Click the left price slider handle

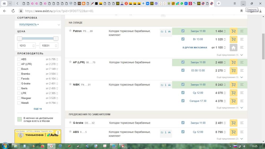(20, 38)
